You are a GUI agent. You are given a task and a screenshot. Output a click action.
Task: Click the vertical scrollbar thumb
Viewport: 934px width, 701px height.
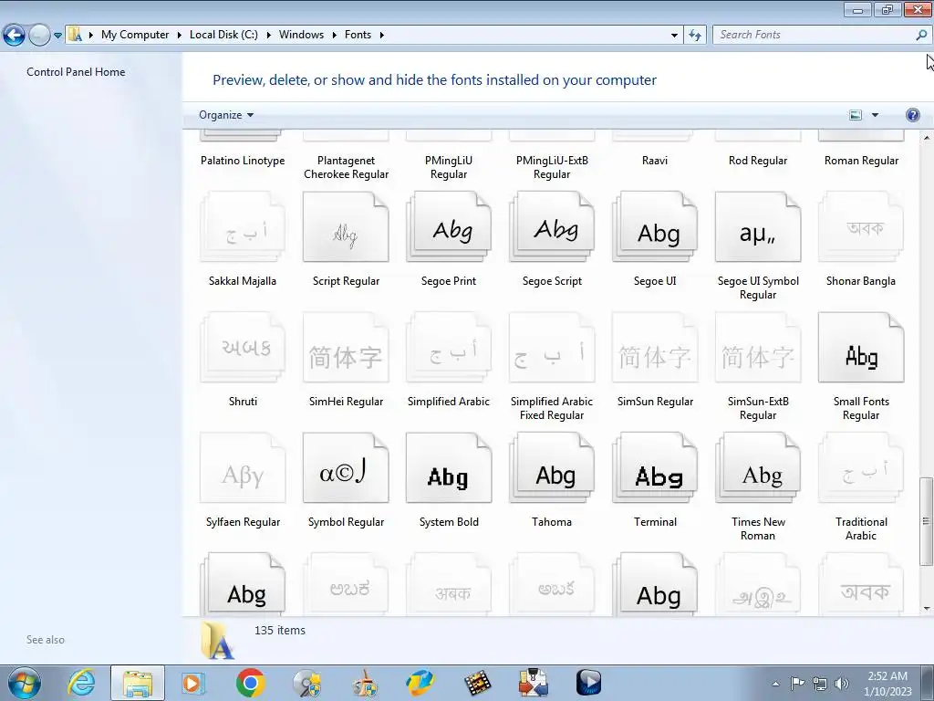[926, 521]
